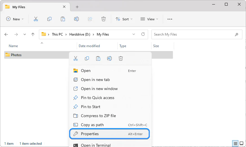Switch to Details view icon in status bar

(x=235, y=143)
